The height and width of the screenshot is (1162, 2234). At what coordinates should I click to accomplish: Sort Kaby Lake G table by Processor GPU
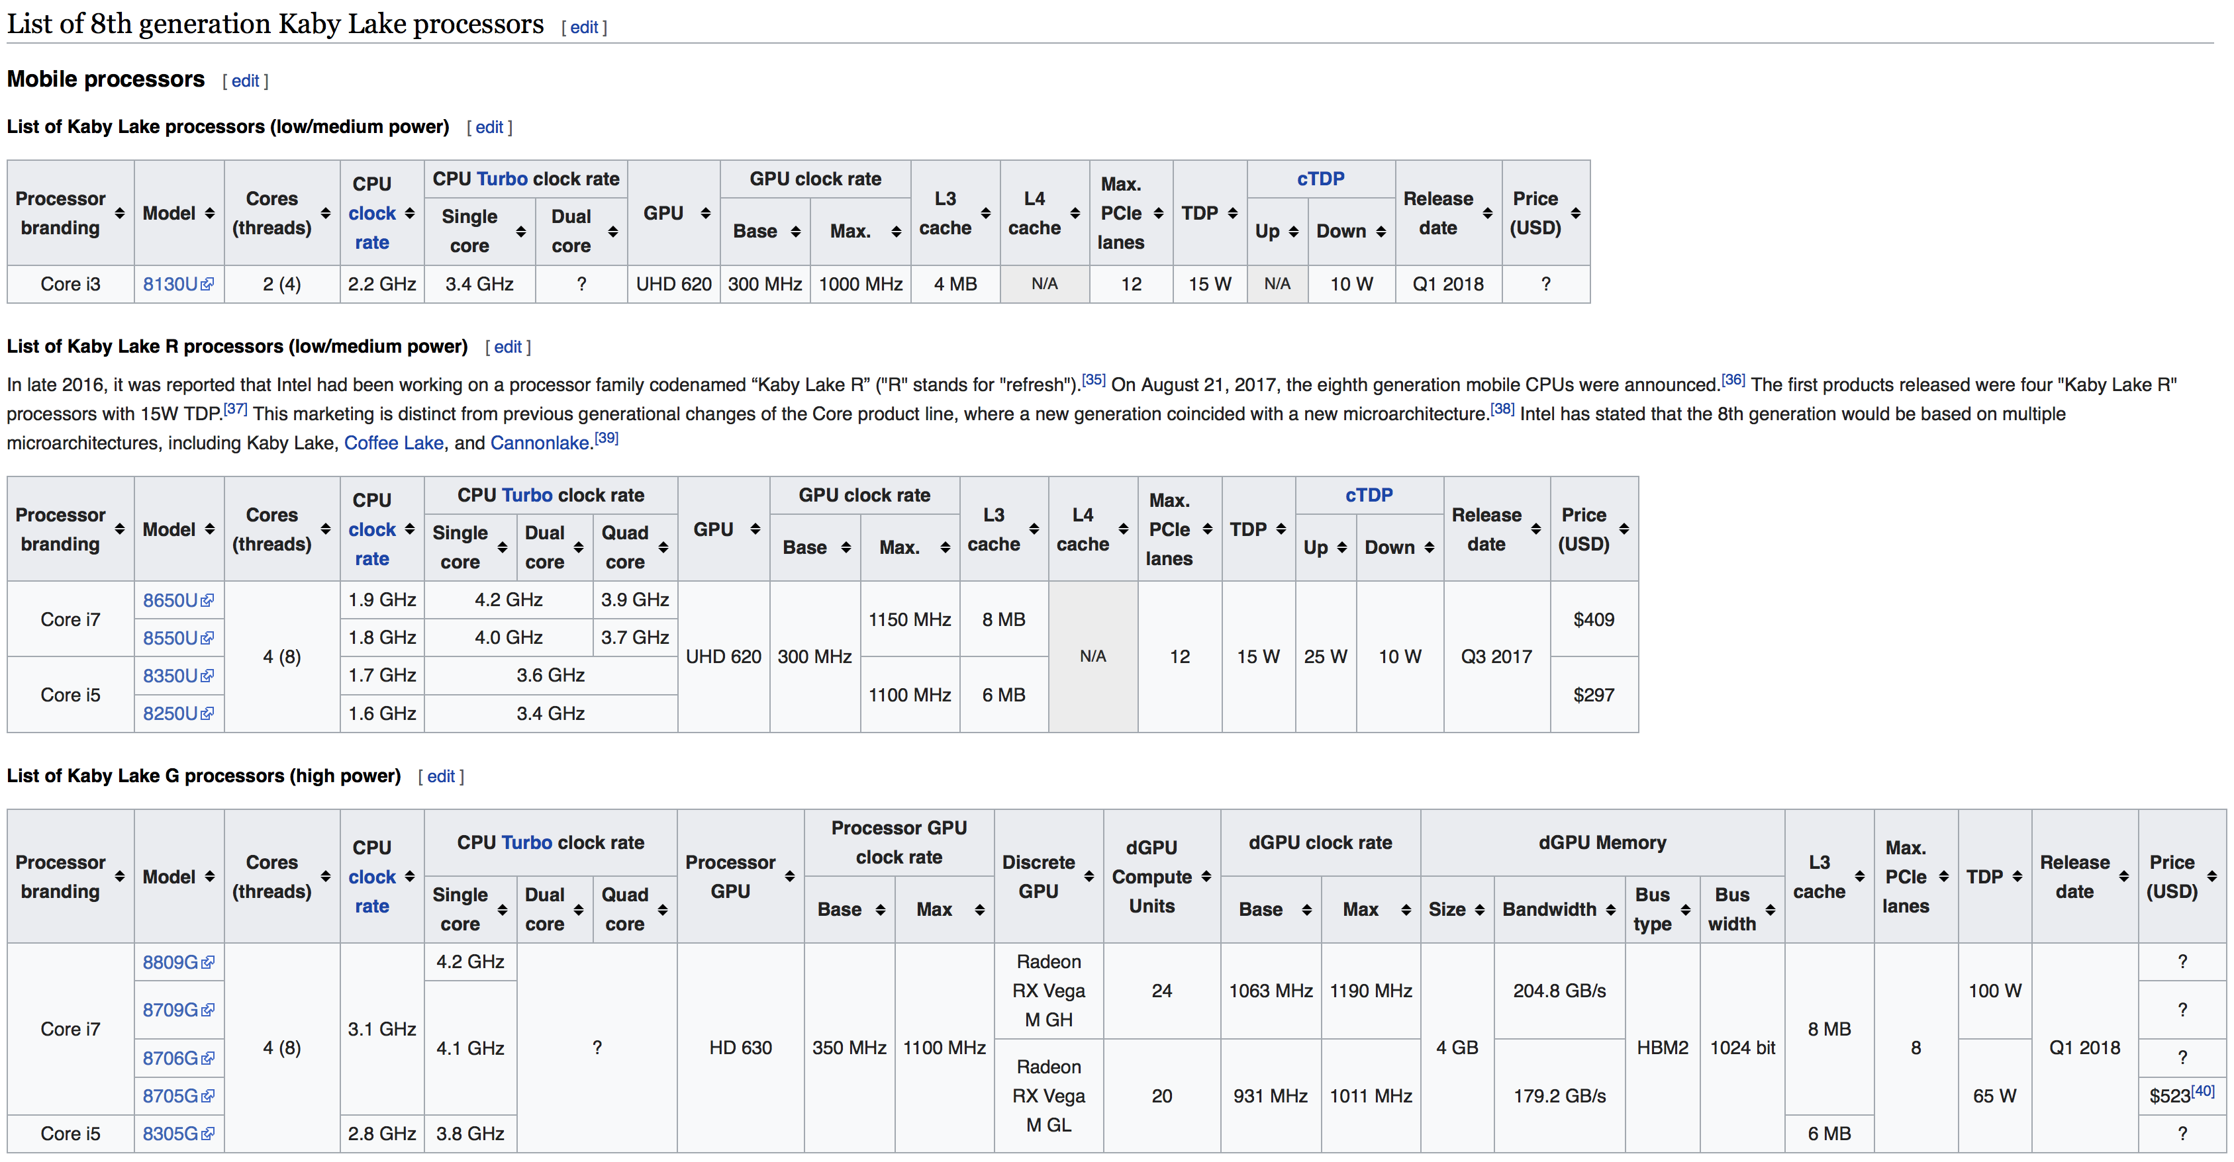pos(790,877)
